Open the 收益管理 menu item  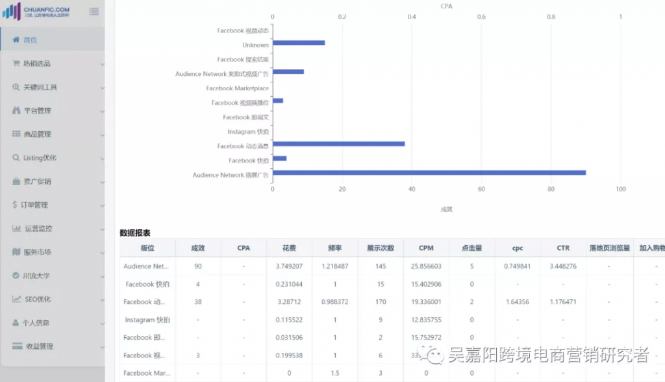pos(53,346)
